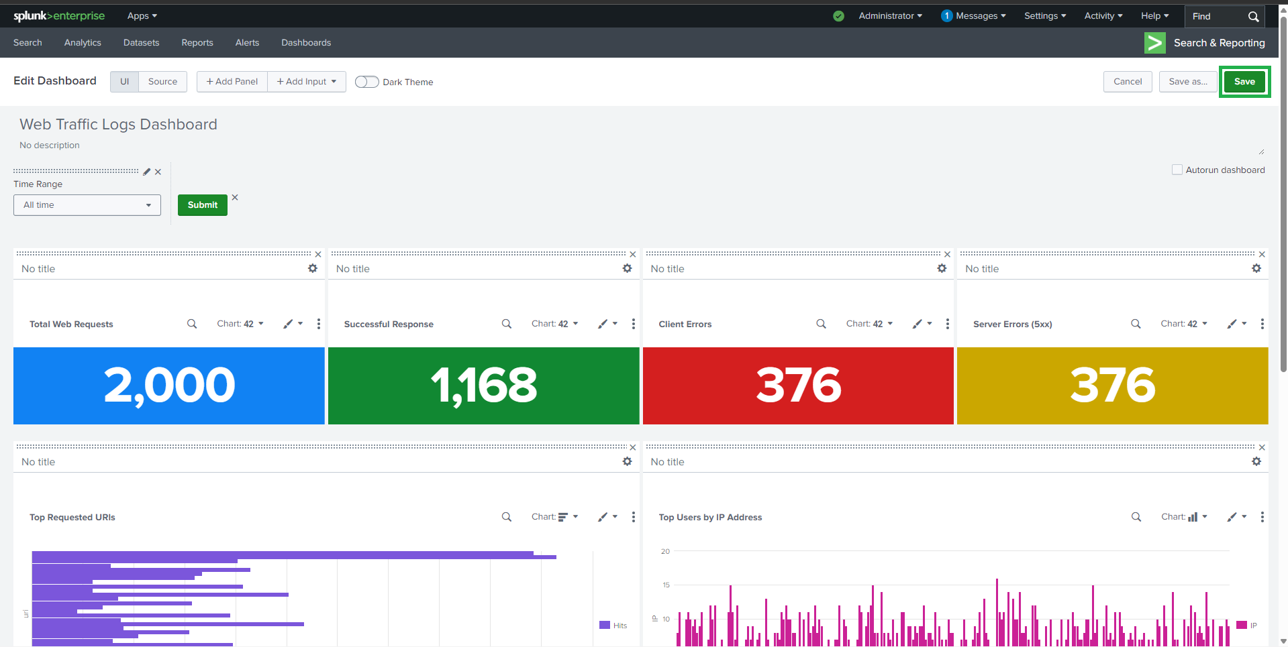The width and height of the screenshot is (1288, 647).
Task: Click pencil edit icon for Time Range input
Action: tap(147, 172)
